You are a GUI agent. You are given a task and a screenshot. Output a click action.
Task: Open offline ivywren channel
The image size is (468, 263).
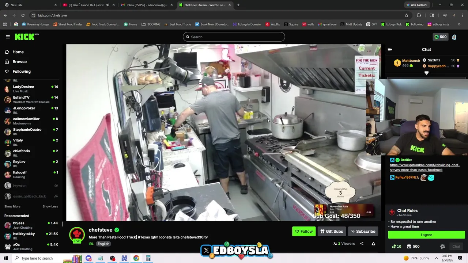(31, 186)
